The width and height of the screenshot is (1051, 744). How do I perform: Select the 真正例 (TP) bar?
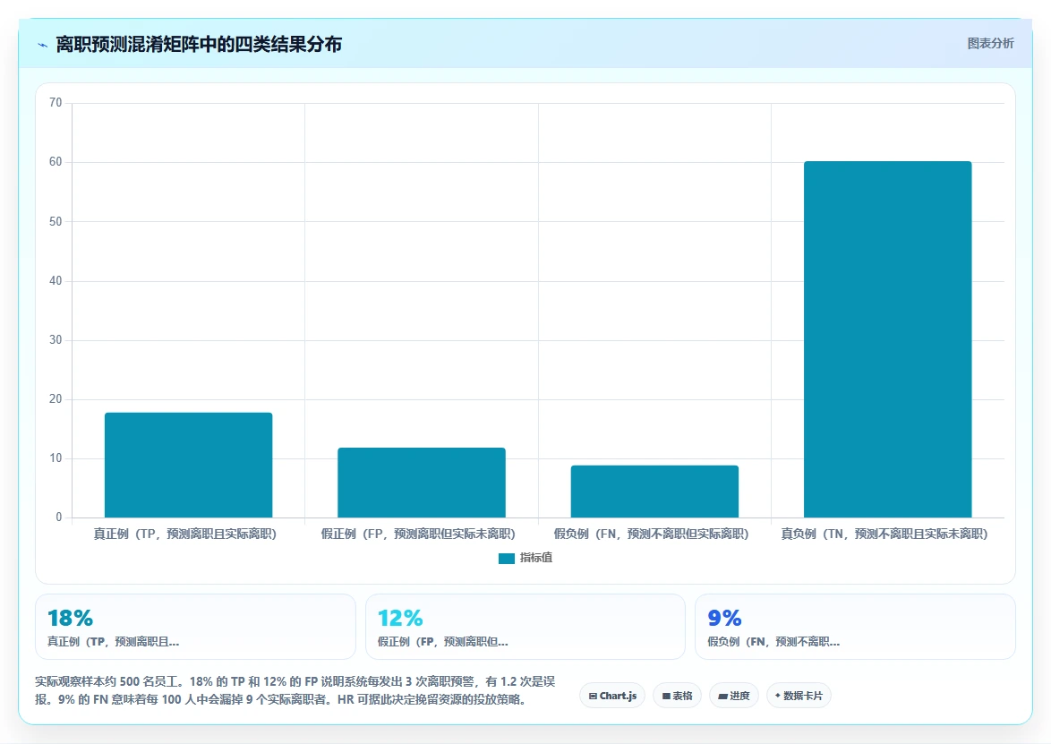(x=188, y=466)
